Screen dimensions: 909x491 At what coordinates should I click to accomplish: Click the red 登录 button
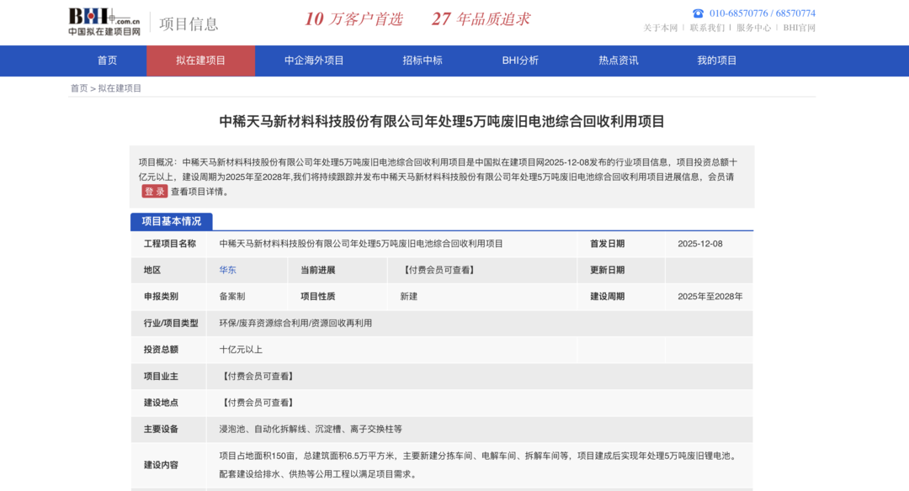154,191
